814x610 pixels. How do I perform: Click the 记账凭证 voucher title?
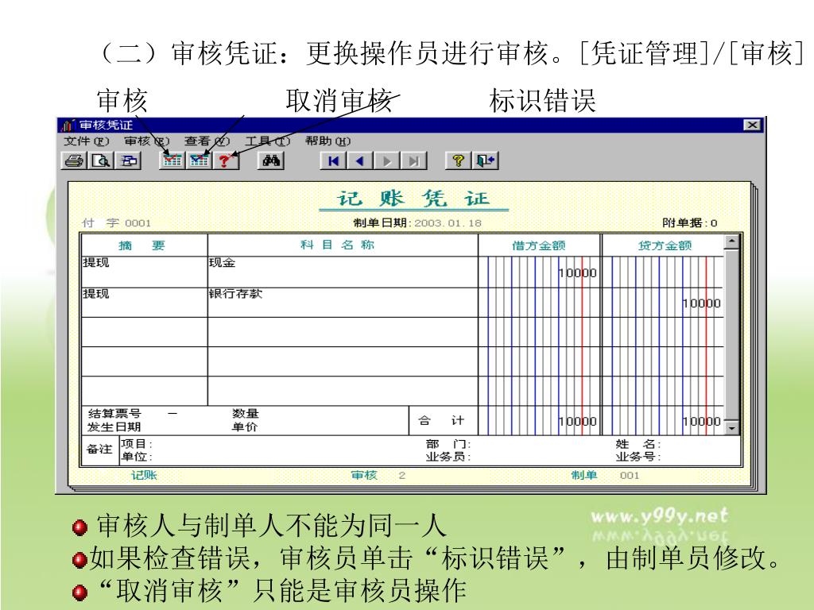413,199
